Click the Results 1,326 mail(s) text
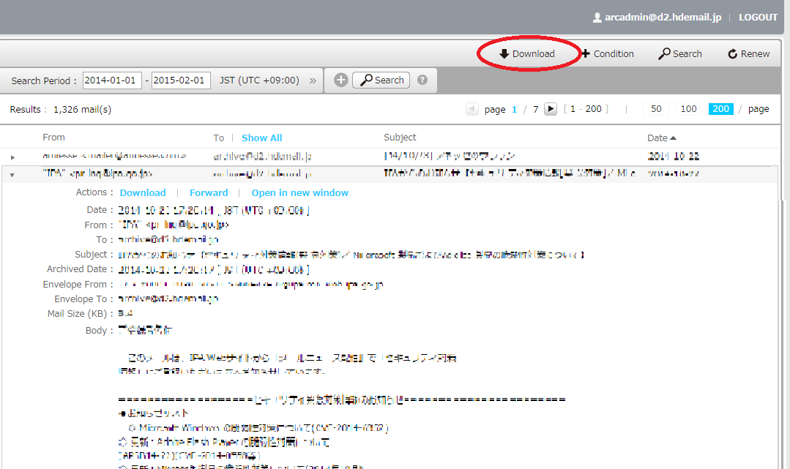The height and width of the screenshot is (469, 790). (x=61, y=109)
